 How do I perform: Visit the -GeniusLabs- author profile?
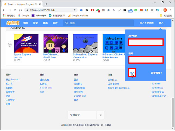tap(80, 57)
